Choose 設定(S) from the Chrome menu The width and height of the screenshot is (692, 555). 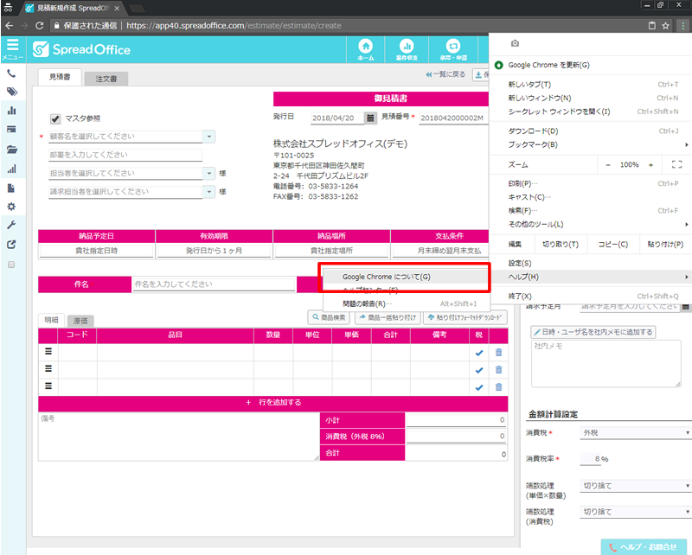pyautogui.click(x=591, y=263)
